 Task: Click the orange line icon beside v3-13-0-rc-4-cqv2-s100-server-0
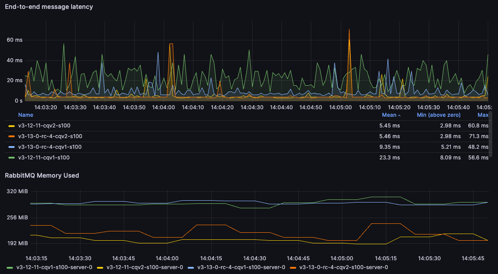click(292, 268)
